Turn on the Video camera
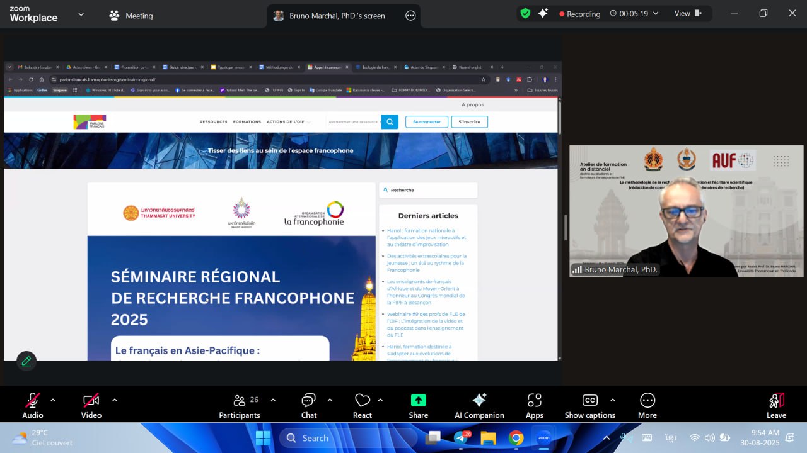The height and width of the screenshot is (453, 807). (91, 405)
